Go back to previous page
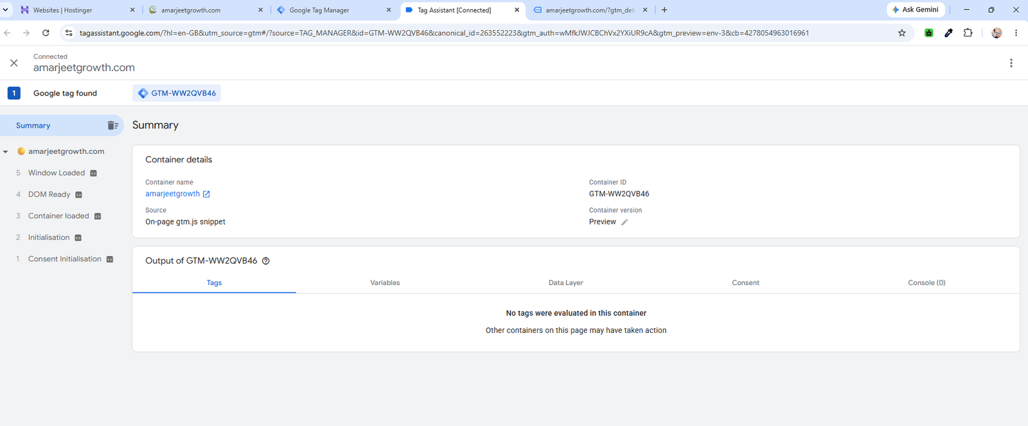Viewport: 1028px width, 426px height. tap(7, 33)
